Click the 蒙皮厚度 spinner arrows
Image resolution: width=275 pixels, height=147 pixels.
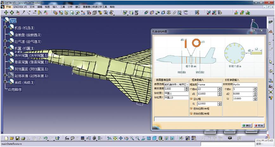pyautogui.click(x=186, y=89)
